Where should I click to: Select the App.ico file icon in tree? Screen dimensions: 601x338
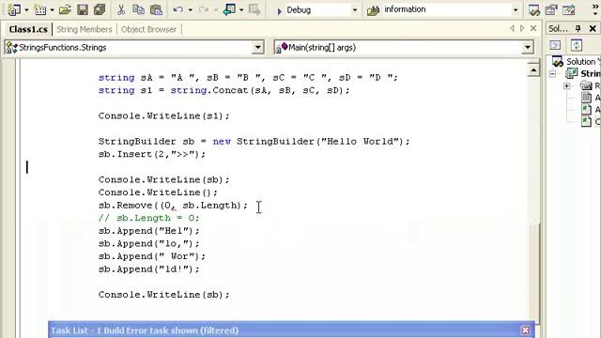586,98
